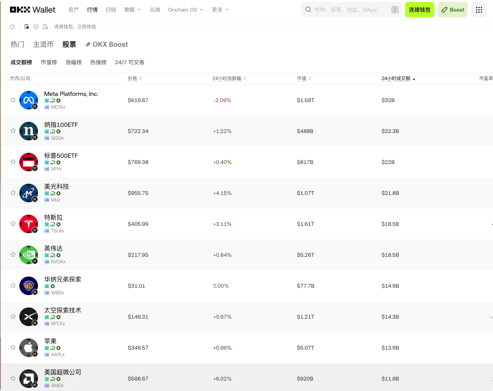The image size is (493, 391).
Task: Expand the 策略 dropdown menu
Action: 132,10
